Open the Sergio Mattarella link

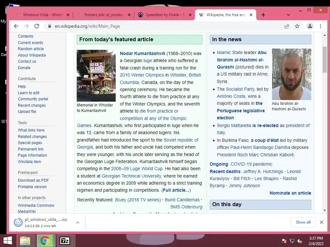[234, 125]
